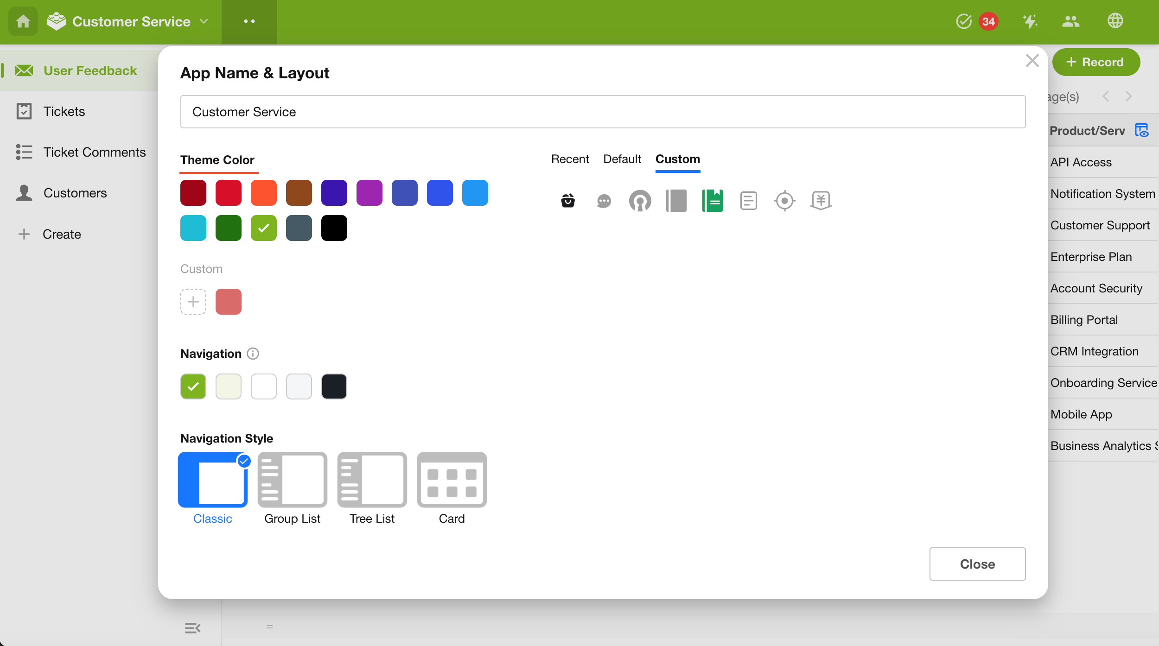Pick the shopping basket app icon
1159x646 pixels.
click(x=567, y=201)
